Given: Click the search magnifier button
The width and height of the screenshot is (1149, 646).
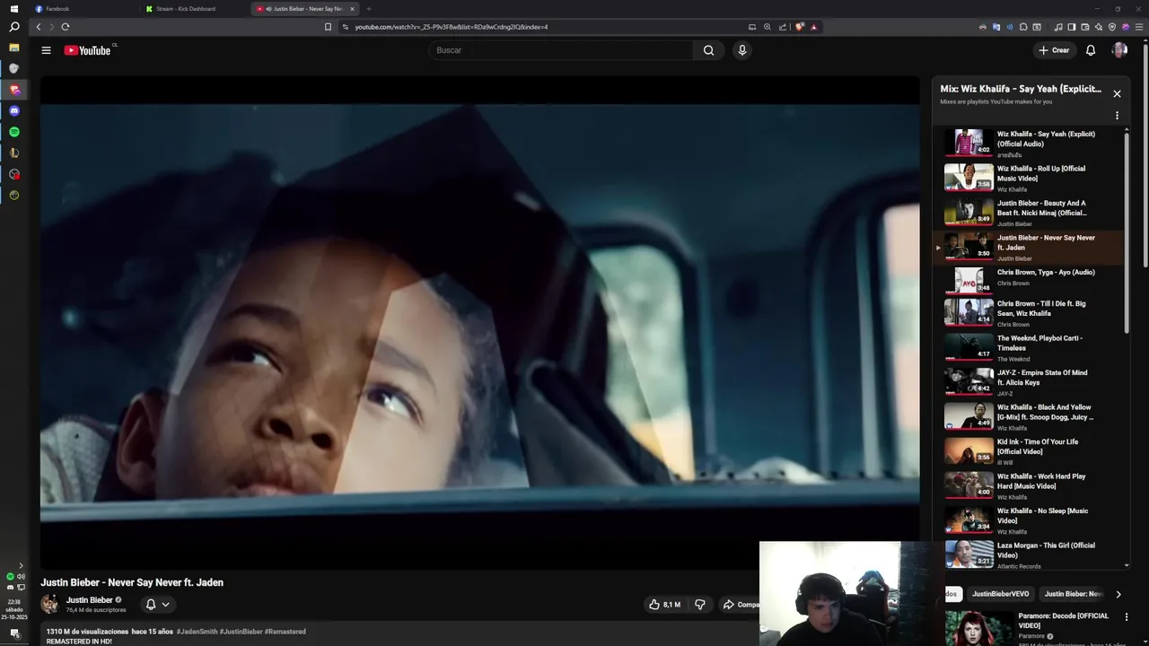Looking at the screenshot, I should 708,50.
